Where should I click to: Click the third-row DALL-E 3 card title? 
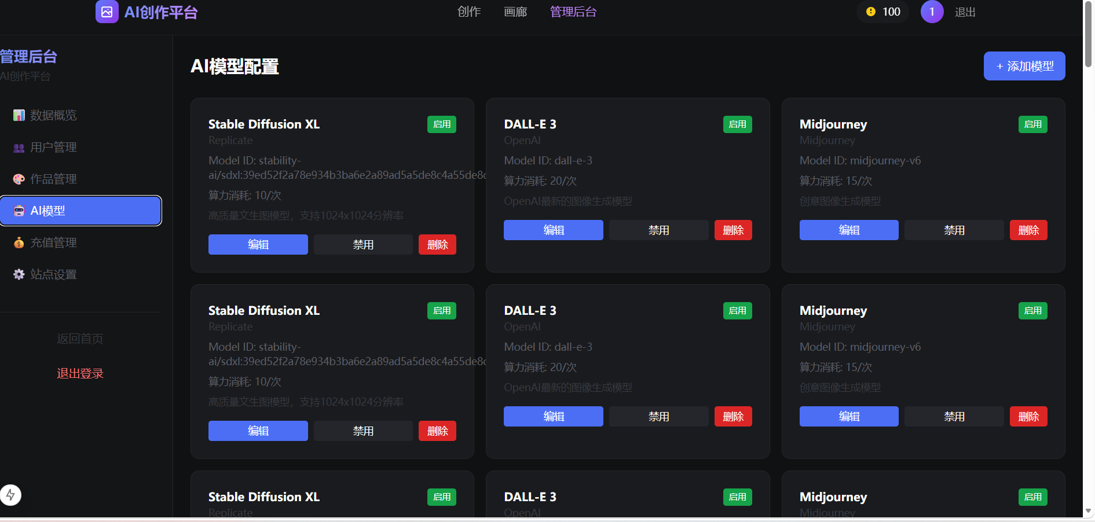click(530, 497)
